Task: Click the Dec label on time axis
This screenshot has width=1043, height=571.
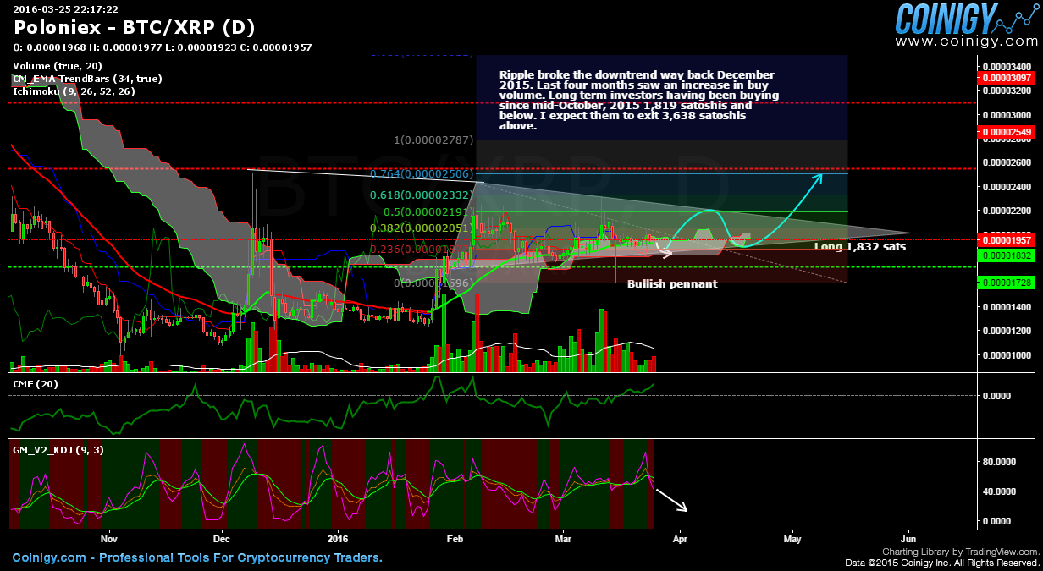Action: [223, 538]
